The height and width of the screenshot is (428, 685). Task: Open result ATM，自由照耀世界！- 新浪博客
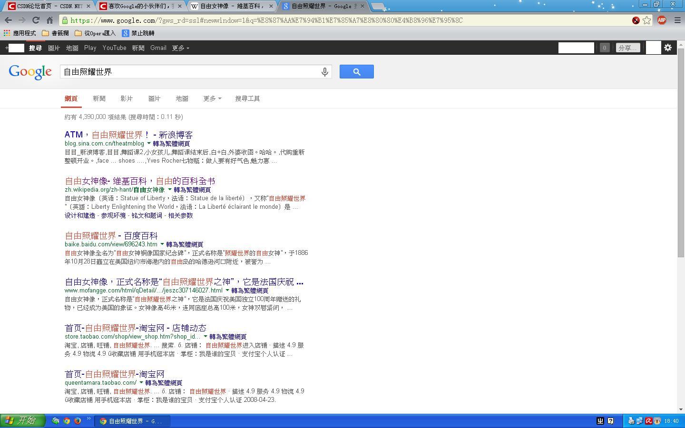[x=128, y=135]
